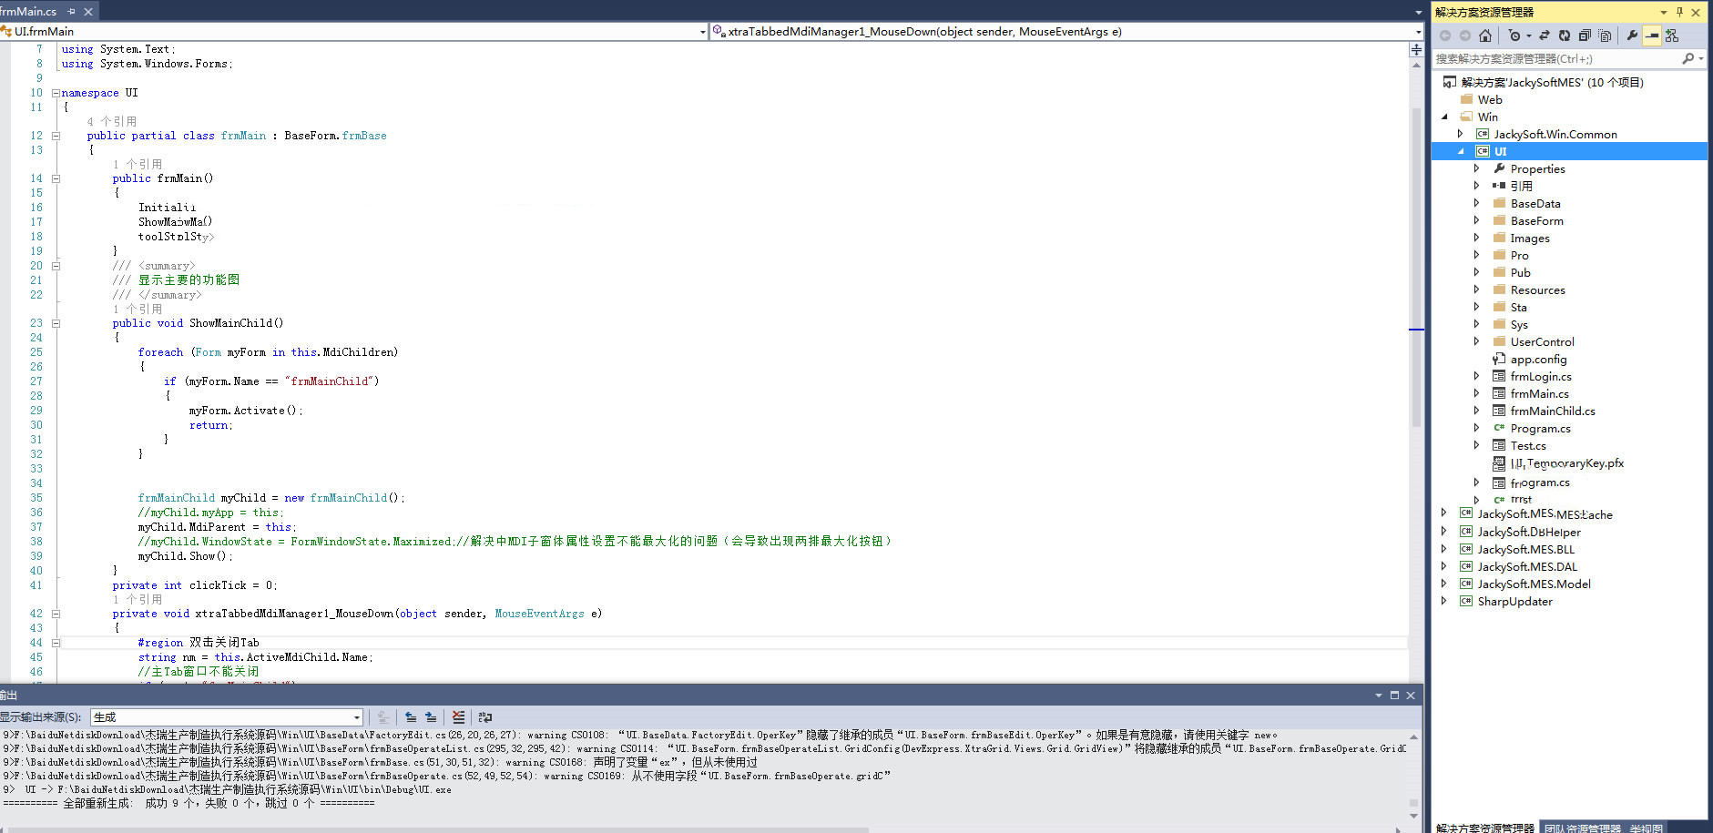This screenshot has height=833, width=1713.
Task: Toggle Preview Selected Items button
Action: point(1652,36)
